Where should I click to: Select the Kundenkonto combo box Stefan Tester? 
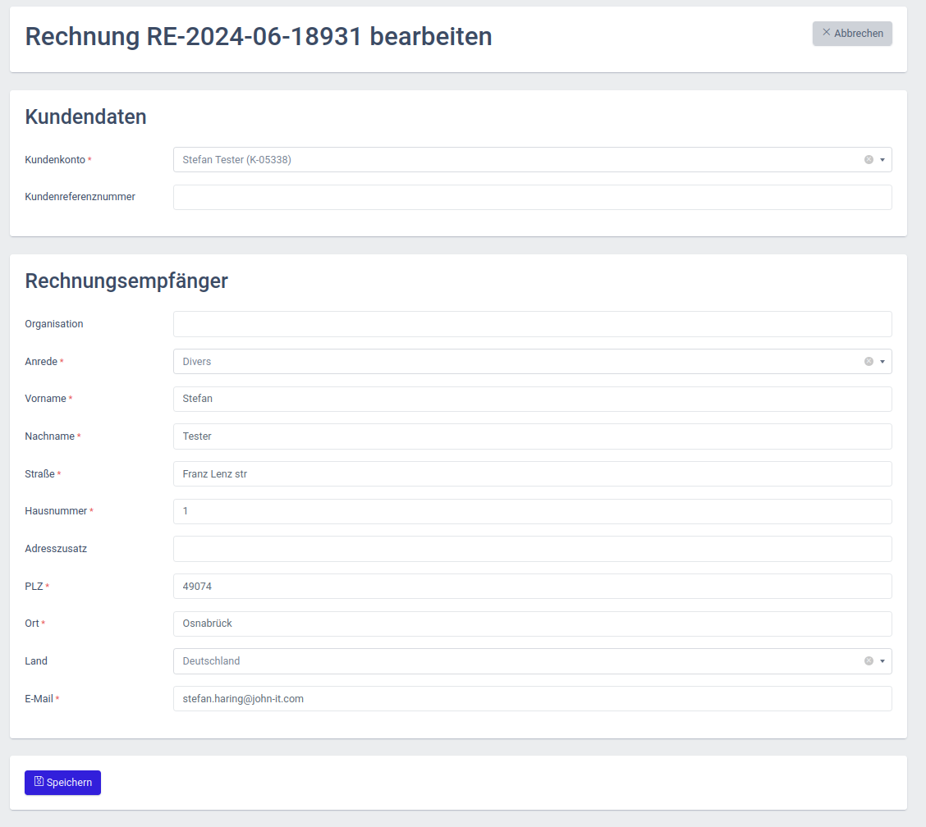(532, 159)
